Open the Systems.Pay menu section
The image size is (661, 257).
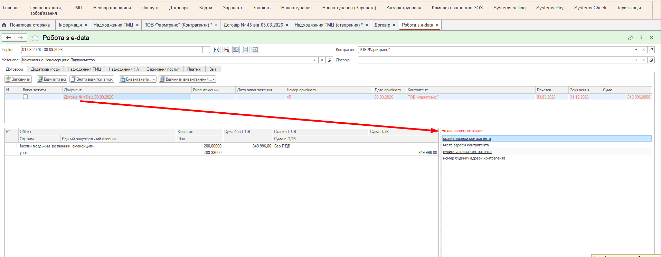coord(550,8)
